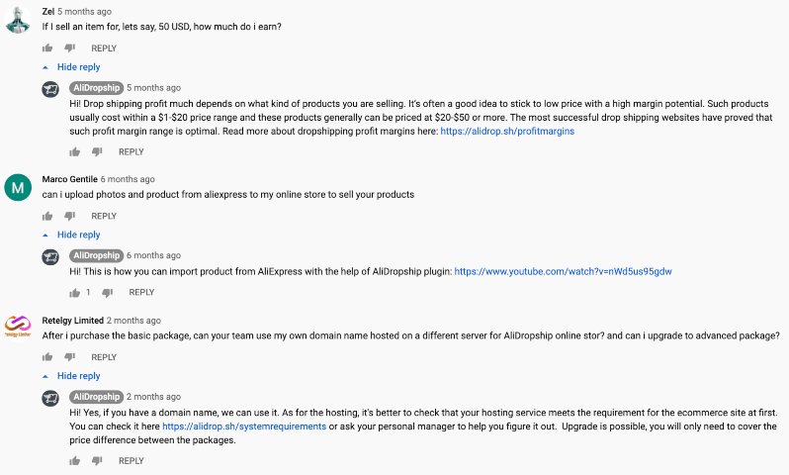Collapse the reply under Zel's comment
The image size is (789, 475).
click(72, 67)
